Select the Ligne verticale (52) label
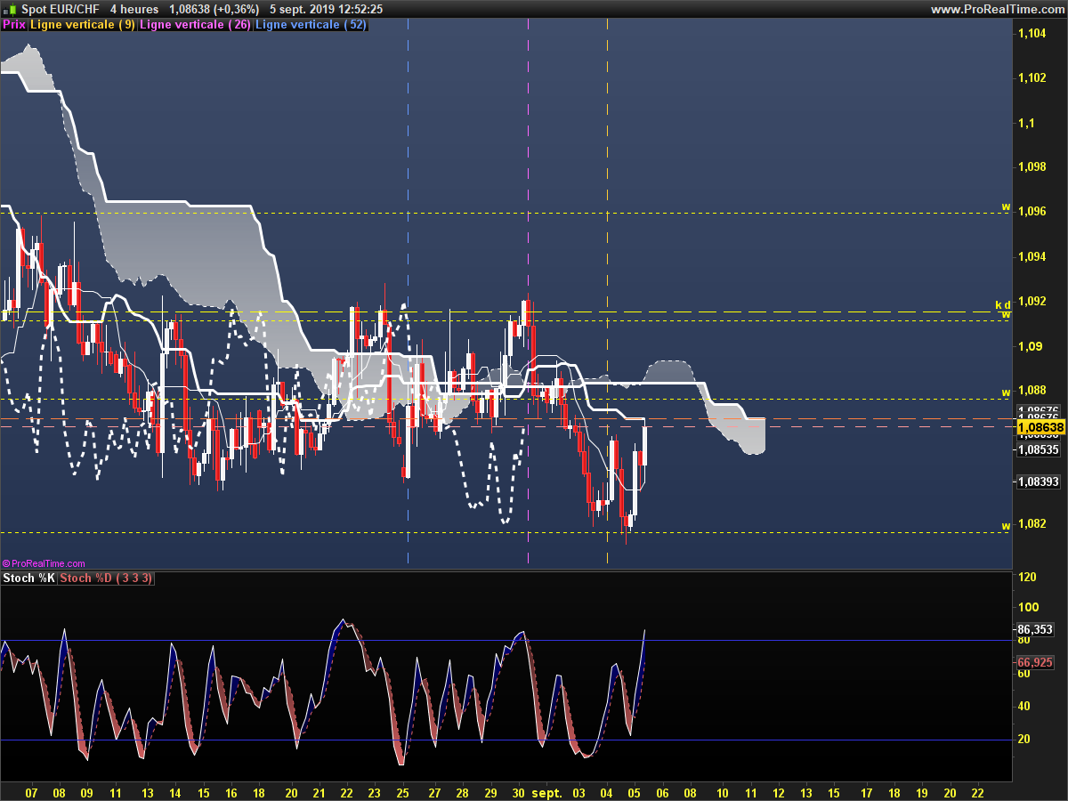 click(x=311, y=25)
